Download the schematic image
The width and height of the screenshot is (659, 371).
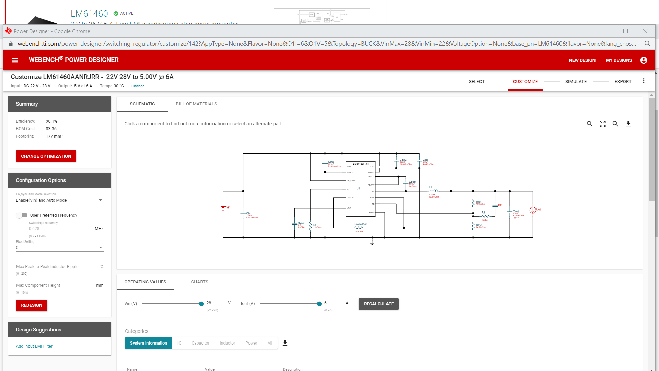click(628, 124)
